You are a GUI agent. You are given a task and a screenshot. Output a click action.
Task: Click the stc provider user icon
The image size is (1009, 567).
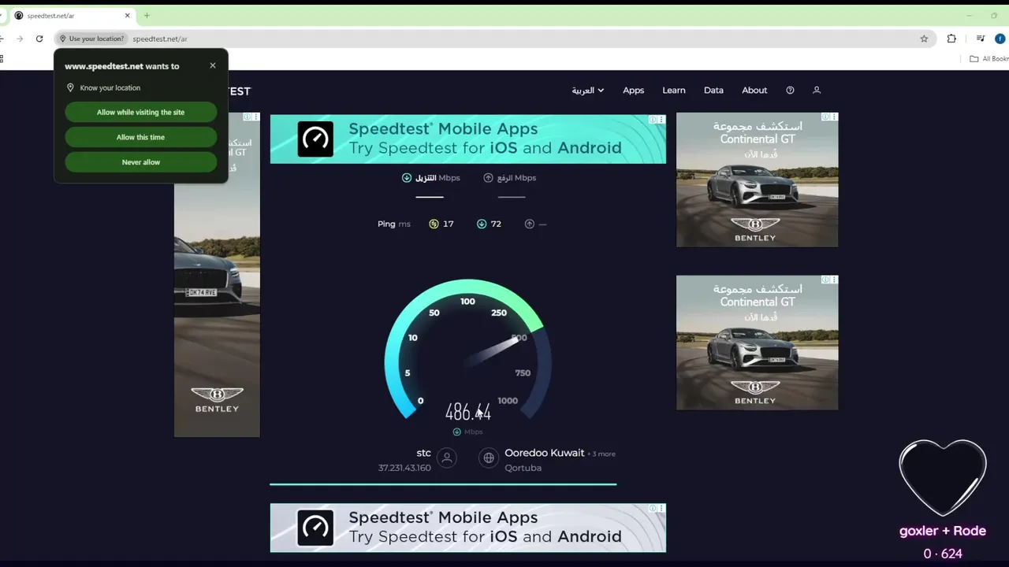(x=447, y=458)
